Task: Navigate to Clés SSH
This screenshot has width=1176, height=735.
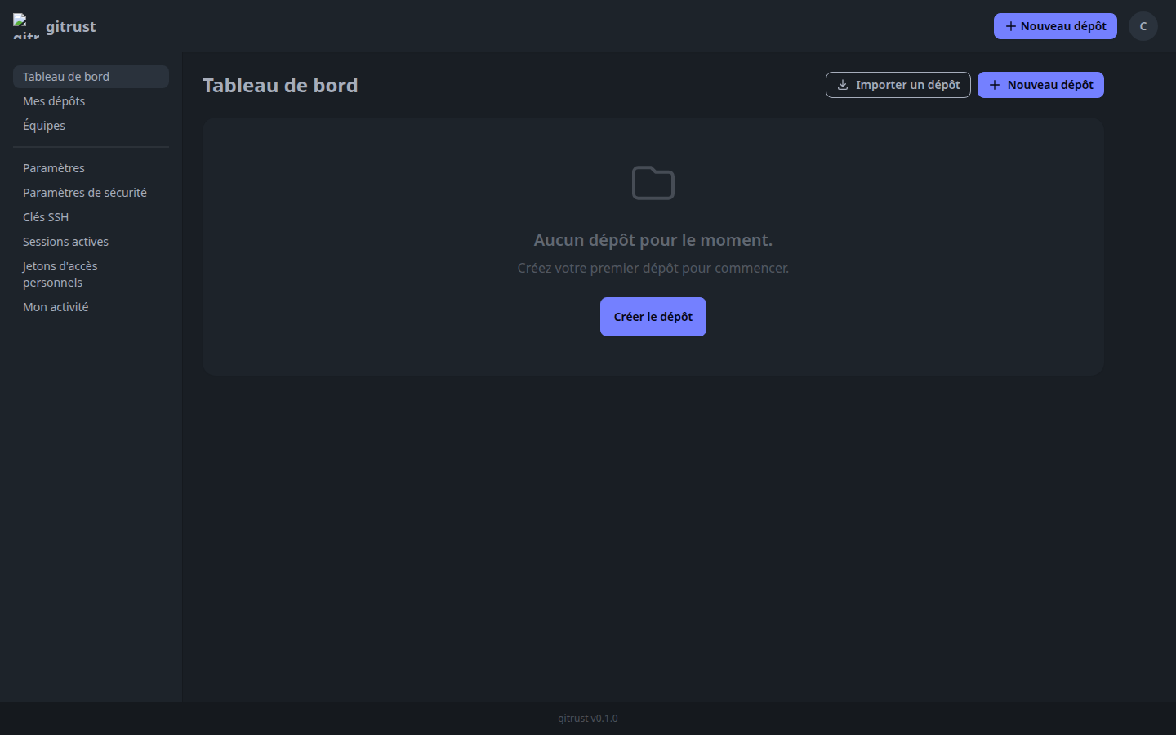Action: coord(46,217)
